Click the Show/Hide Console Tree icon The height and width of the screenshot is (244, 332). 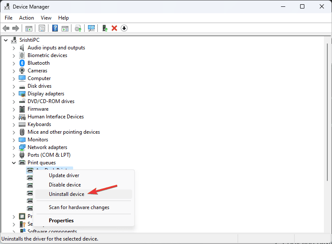click(x=29, y=28)
